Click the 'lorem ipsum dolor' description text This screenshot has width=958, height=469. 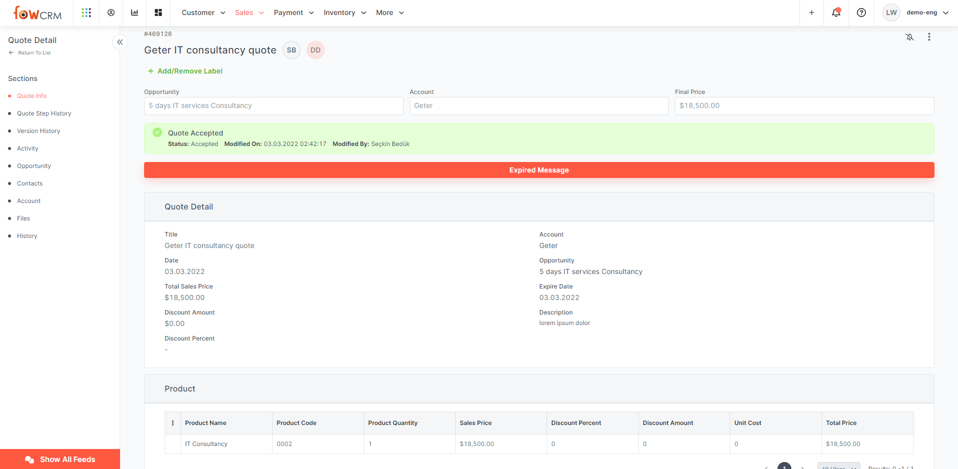564,323
